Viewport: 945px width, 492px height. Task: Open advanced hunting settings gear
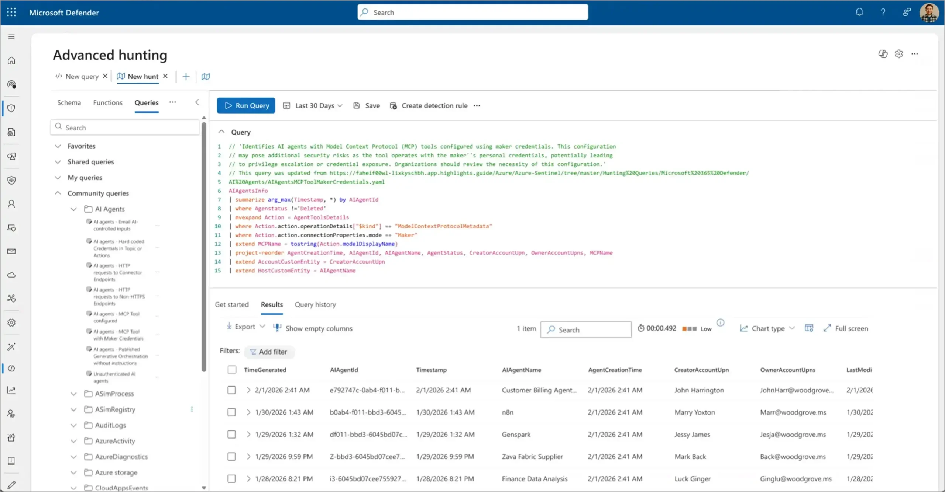(899, 54)
